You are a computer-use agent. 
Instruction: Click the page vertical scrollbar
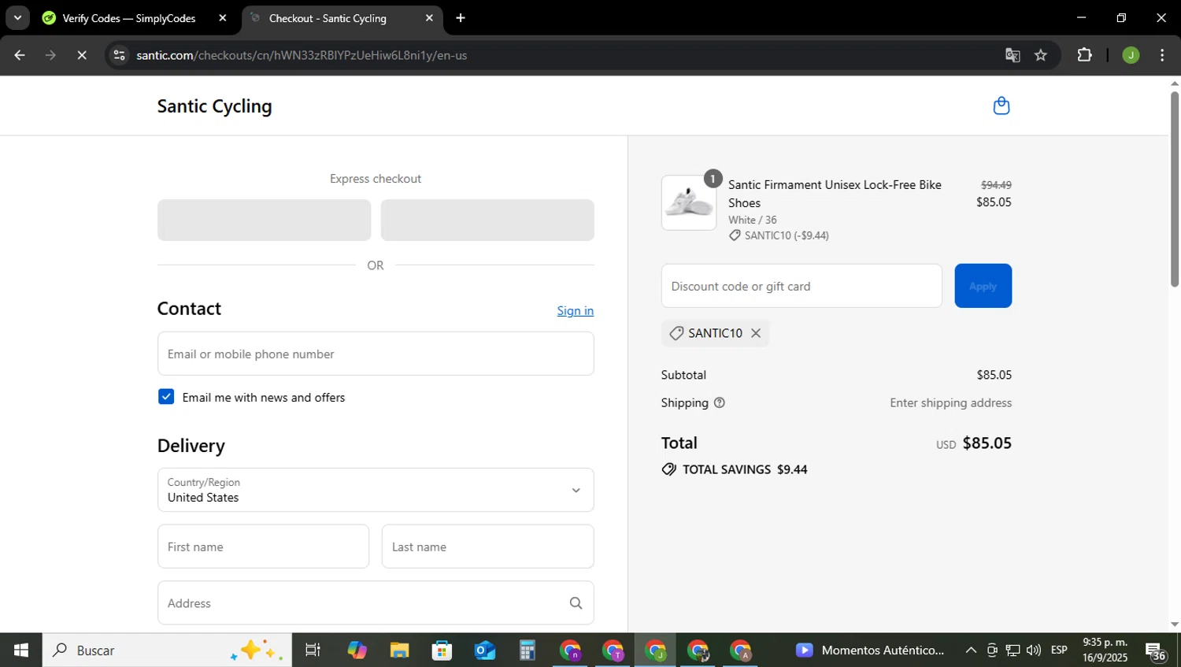coord(1174,189)
